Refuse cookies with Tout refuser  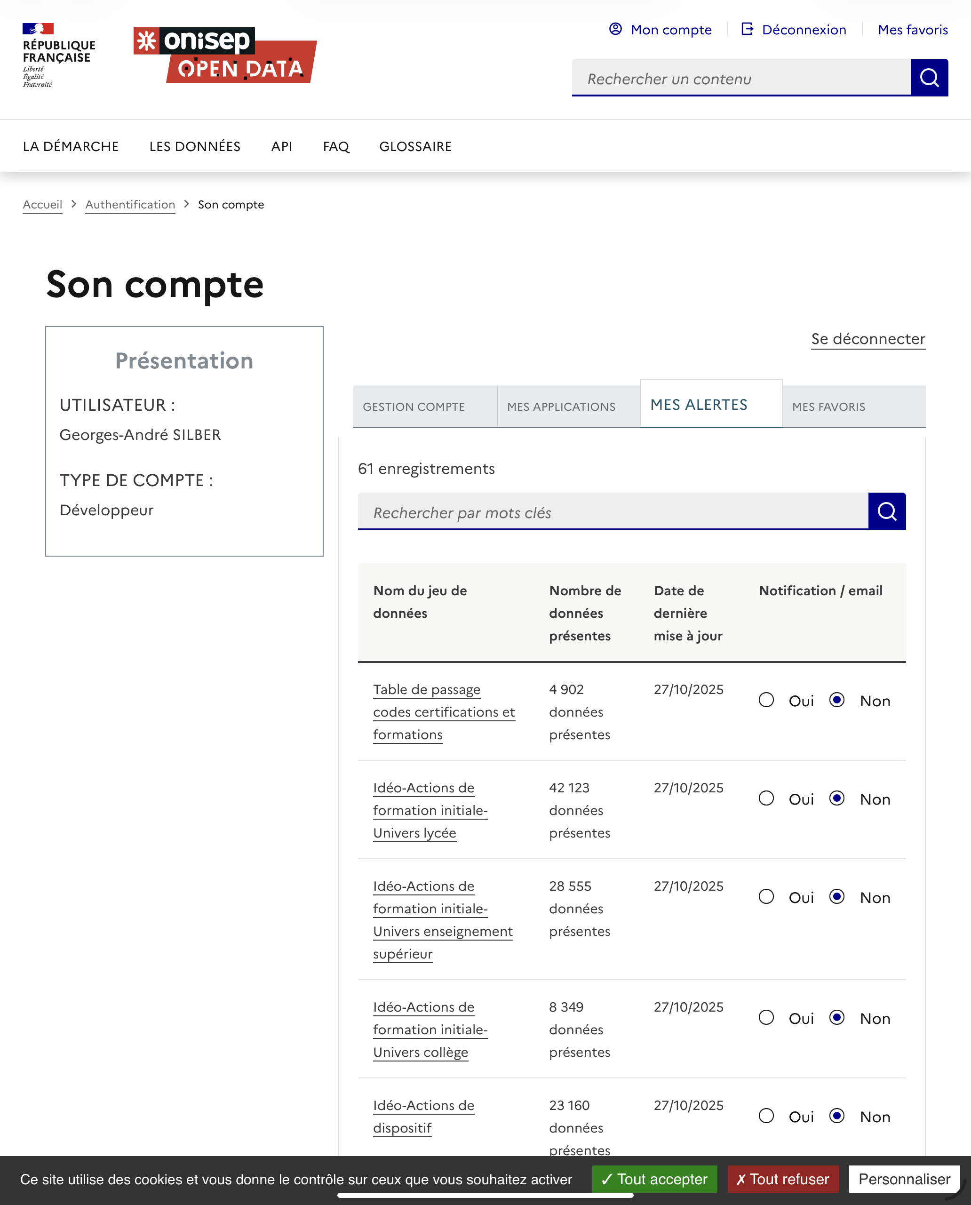pos(782,1179)
